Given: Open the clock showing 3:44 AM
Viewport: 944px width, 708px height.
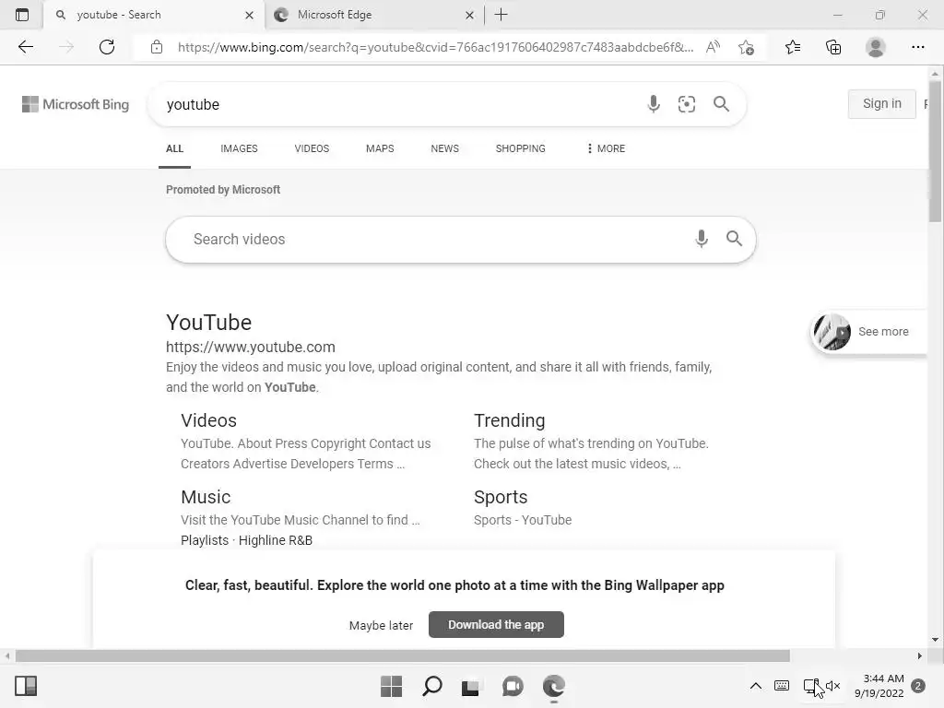Looking at the screenshot, I should (879, 686).
